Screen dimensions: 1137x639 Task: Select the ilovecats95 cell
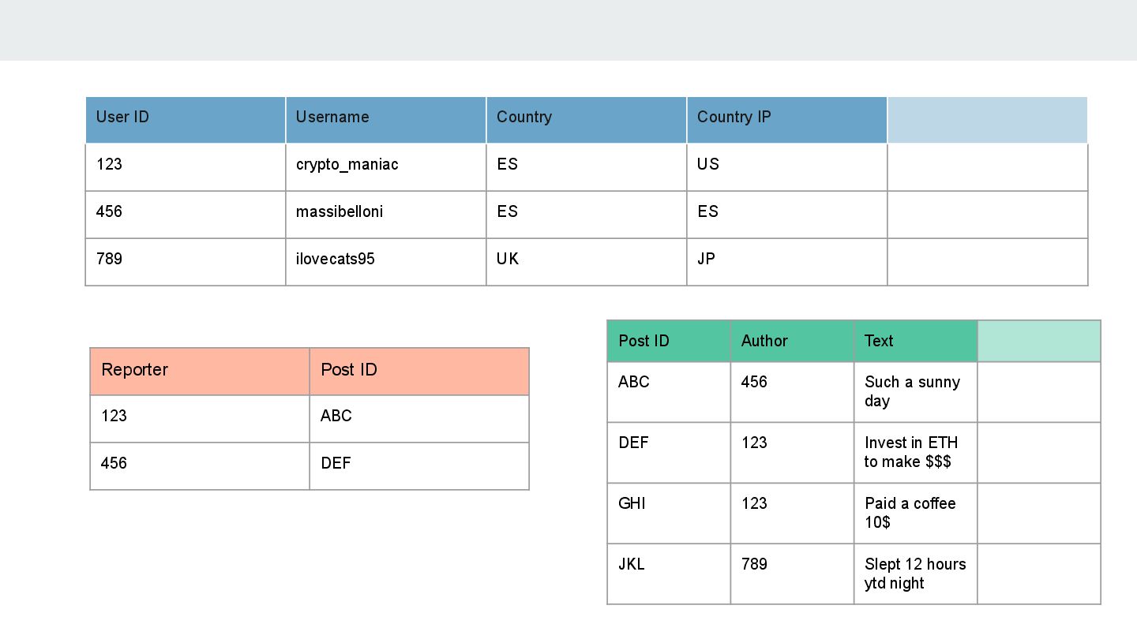click(386, 262)
